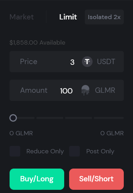Click the GLMR Moonbeam token icon
This screenshot has height=193, width=133.
[x=85, y=90]
